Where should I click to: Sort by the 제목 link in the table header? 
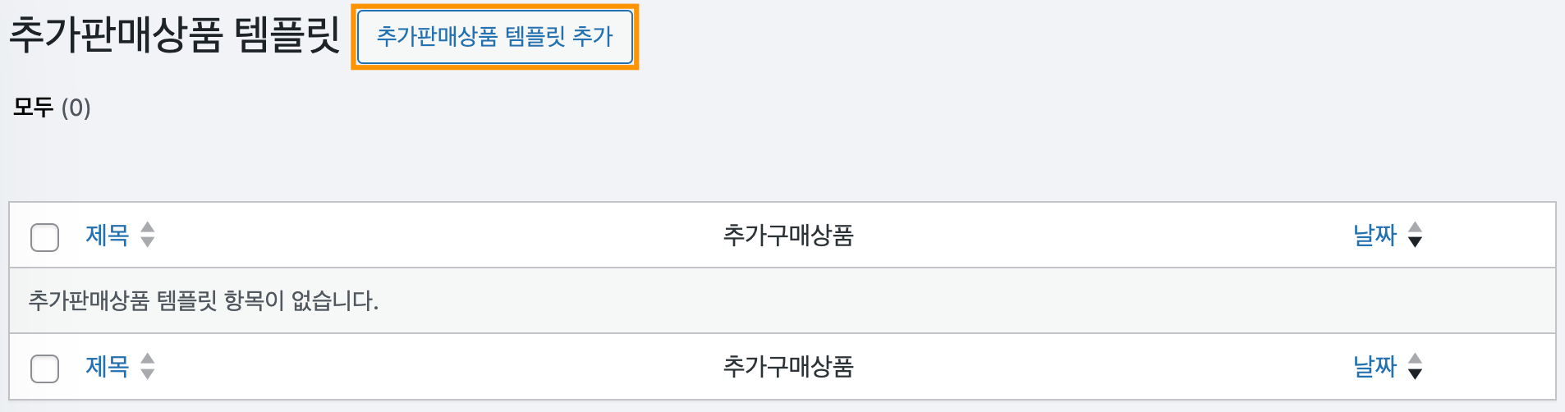(108, 236)
